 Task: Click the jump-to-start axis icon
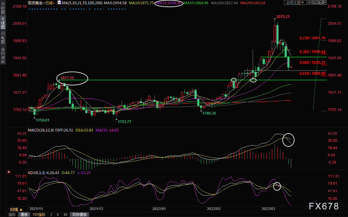[x=315, y=3]
